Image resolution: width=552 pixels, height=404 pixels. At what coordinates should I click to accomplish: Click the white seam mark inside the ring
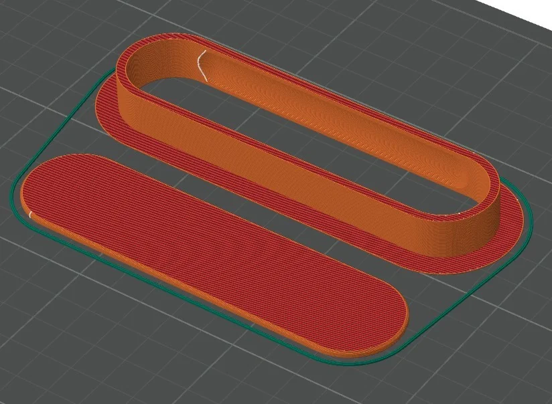coord(200,65)
